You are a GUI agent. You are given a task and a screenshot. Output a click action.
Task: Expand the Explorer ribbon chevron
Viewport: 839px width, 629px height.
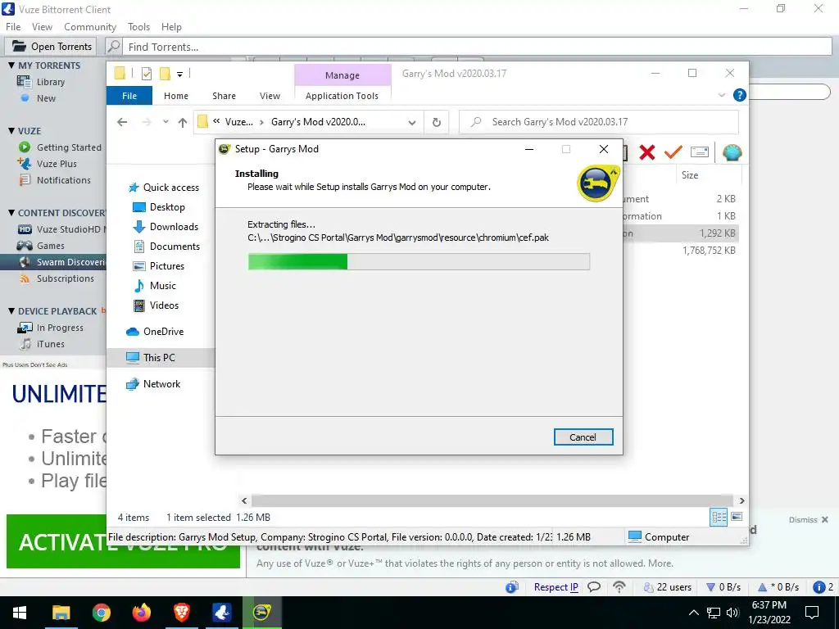(722, 95)
